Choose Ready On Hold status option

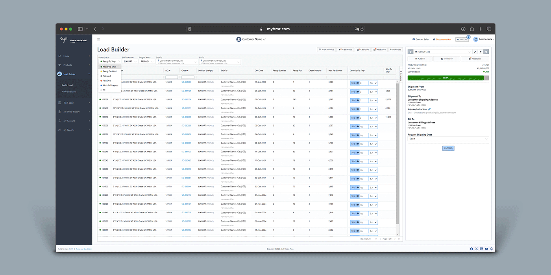[109, 71]
